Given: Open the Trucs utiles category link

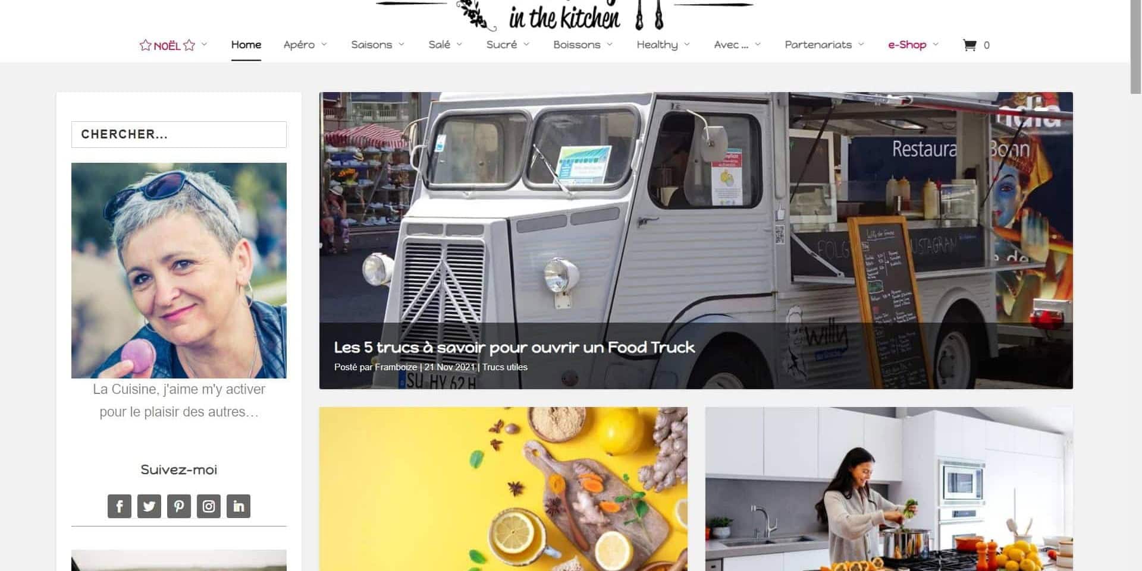Looking at the screenshot, I should [x=504, y=367].
